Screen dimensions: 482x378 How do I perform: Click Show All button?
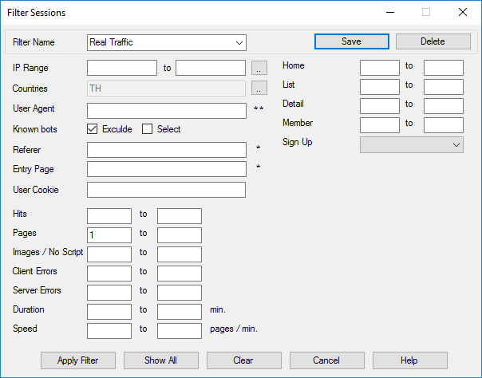[x=161, y=360]
